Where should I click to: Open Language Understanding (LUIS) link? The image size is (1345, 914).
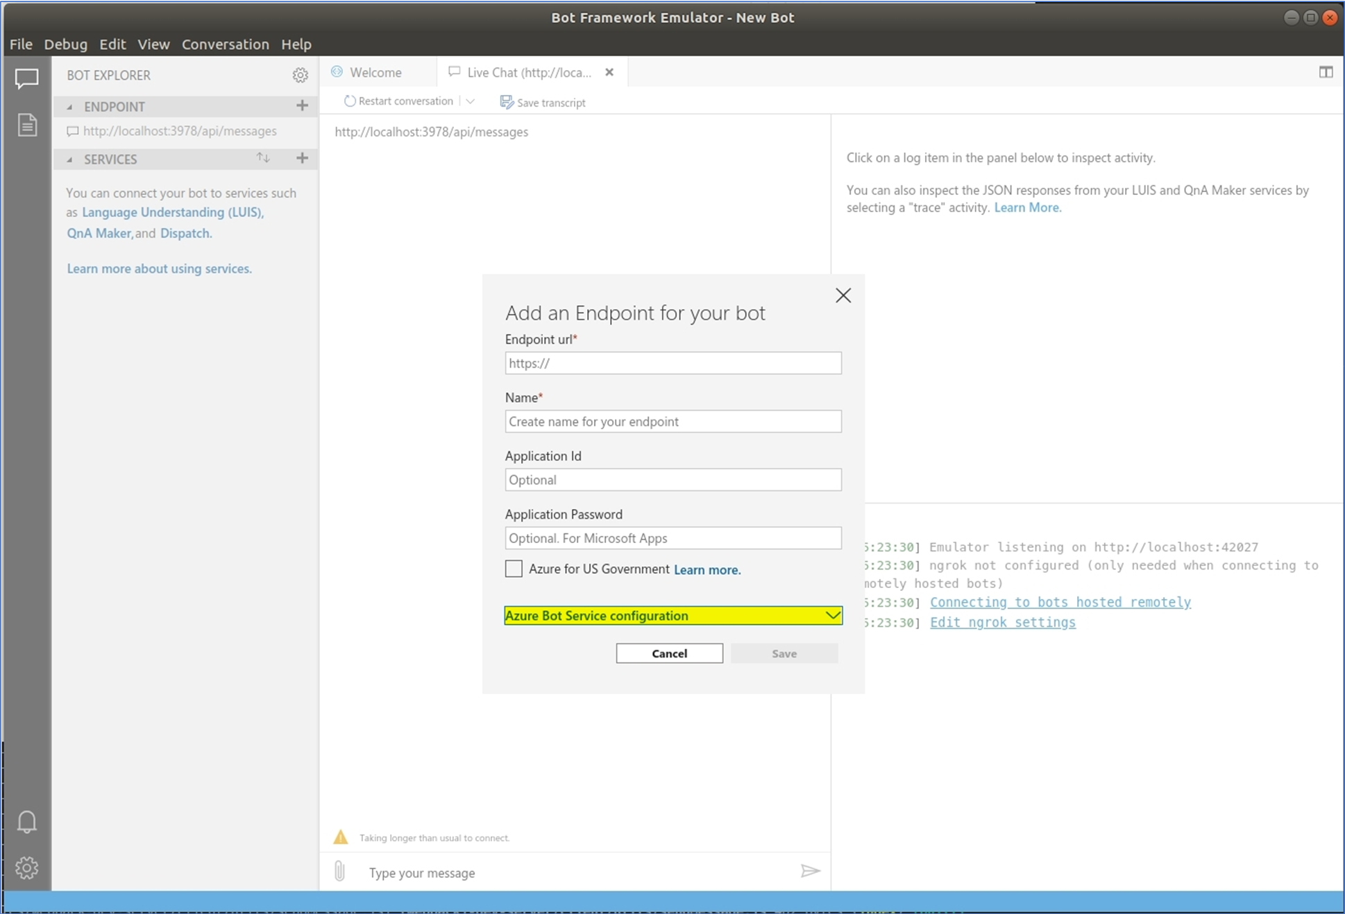click(173, 212)
